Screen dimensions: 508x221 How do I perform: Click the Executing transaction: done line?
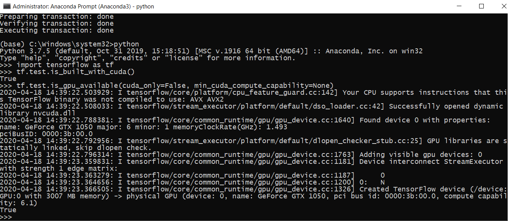click(x=57, y=30)
